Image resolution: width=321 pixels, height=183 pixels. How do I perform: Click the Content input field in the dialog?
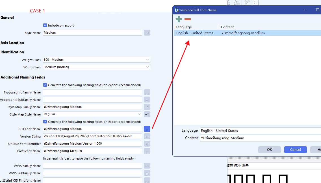[x=260, y=138]
